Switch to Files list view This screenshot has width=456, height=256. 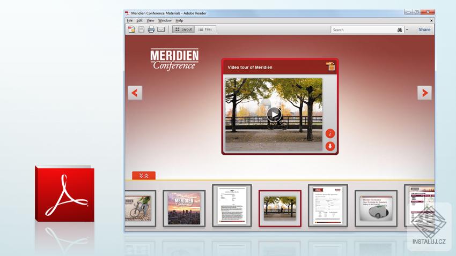[x=205, y=29]
